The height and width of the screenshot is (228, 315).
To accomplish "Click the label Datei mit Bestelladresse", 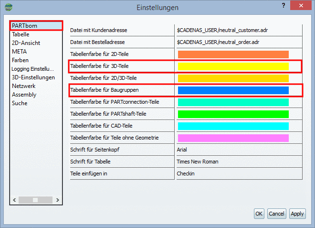I will pos(97,42).
